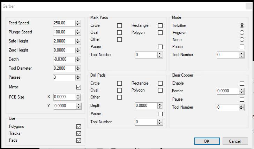Increase number of Passes
The height and width of the screenshot is (149, 254).
[78, 76]
